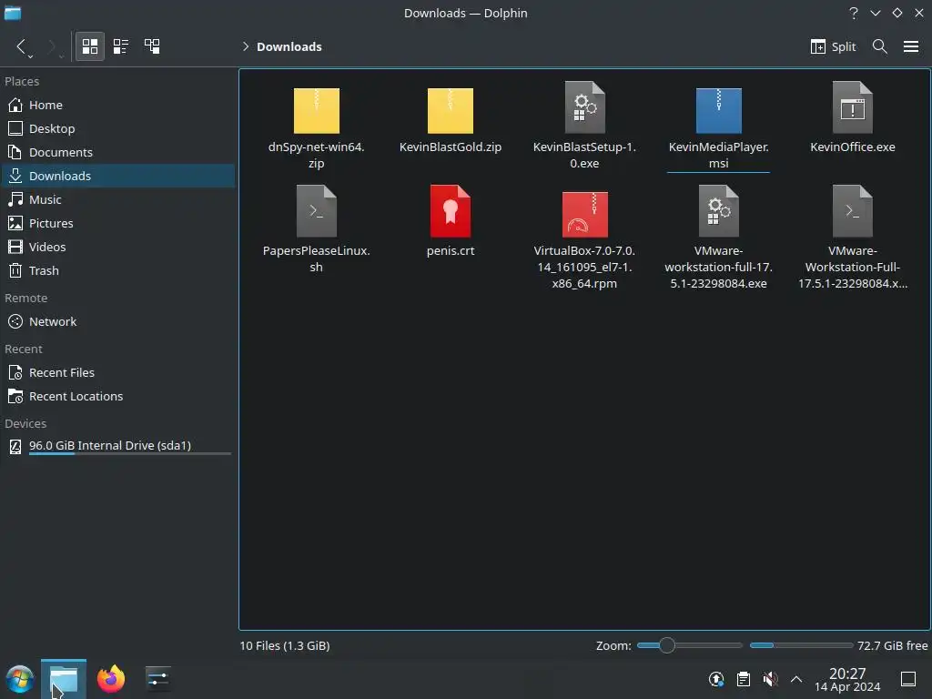This screenshot has width=932, height=699.
Task: Open the search tool
Action: 880,46
